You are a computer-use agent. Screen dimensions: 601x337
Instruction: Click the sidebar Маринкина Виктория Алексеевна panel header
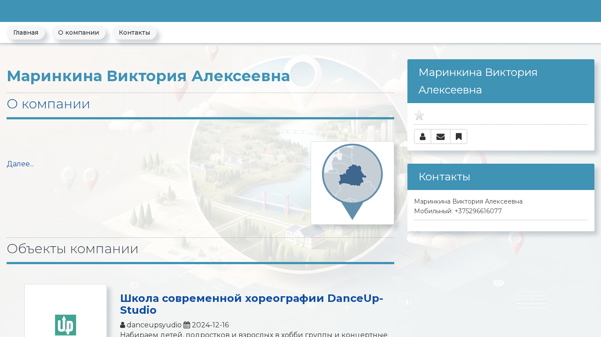pyautogui.click(x=501, y=81)
